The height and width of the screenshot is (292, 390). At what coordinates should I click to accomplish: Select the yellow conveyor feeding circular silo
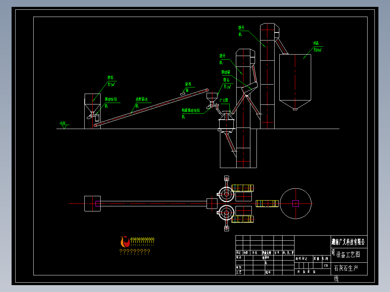click(267, 203)
